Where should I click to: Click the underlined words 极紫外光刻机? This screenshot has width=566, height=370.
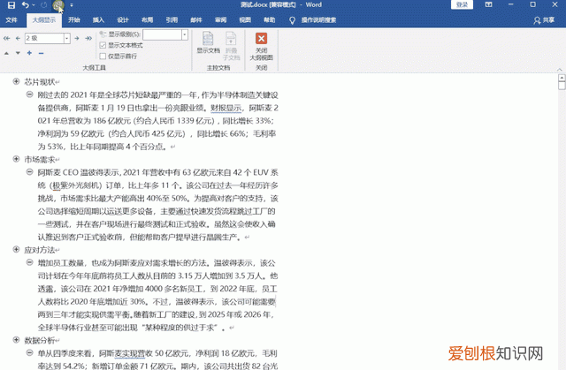tap(77, 186)
